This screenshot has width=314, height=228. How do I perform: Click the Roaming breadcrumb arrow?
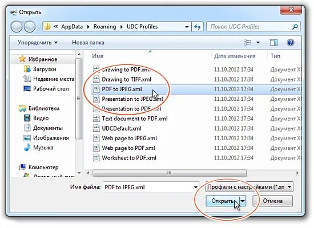pyautogui.click(x=122, y=27)
